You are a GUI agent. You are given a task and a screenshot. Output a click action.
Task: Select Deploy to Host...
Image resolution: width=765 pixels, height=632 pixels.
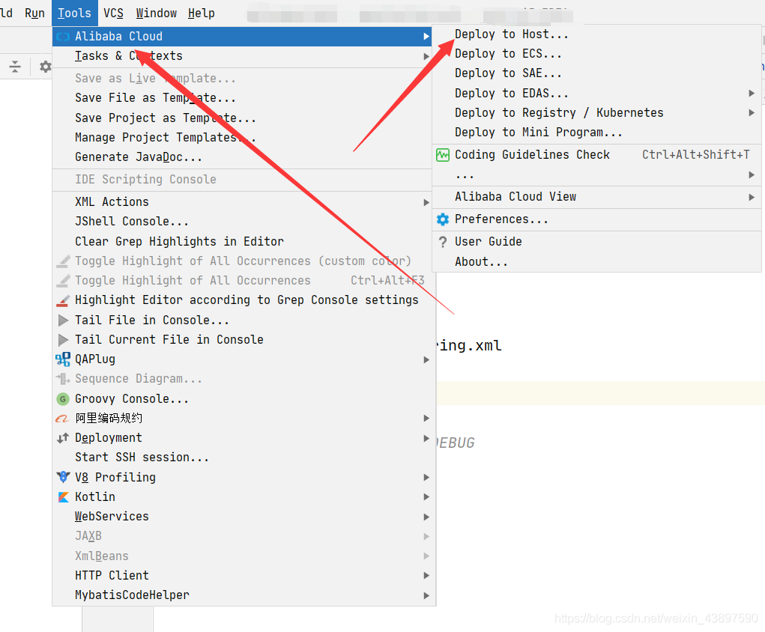click(596, 34)
